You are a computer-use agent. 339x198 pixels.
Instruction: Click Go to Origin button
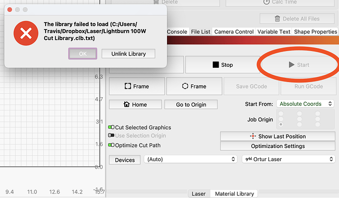191,105
